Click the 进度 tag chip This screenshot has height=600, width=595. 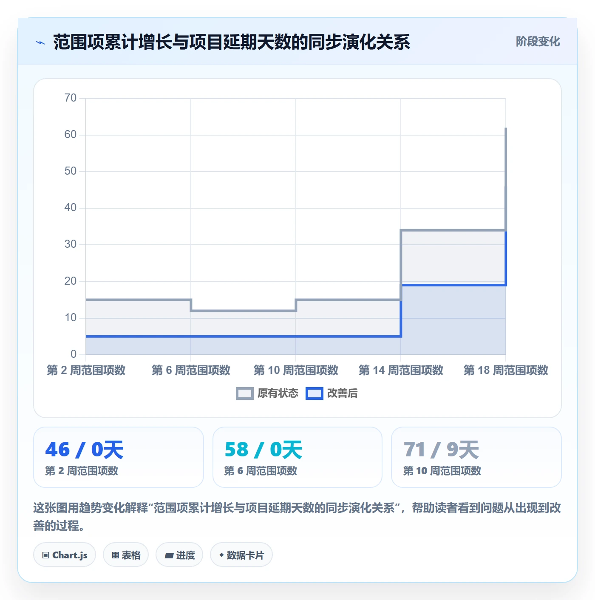coord(179,555)
